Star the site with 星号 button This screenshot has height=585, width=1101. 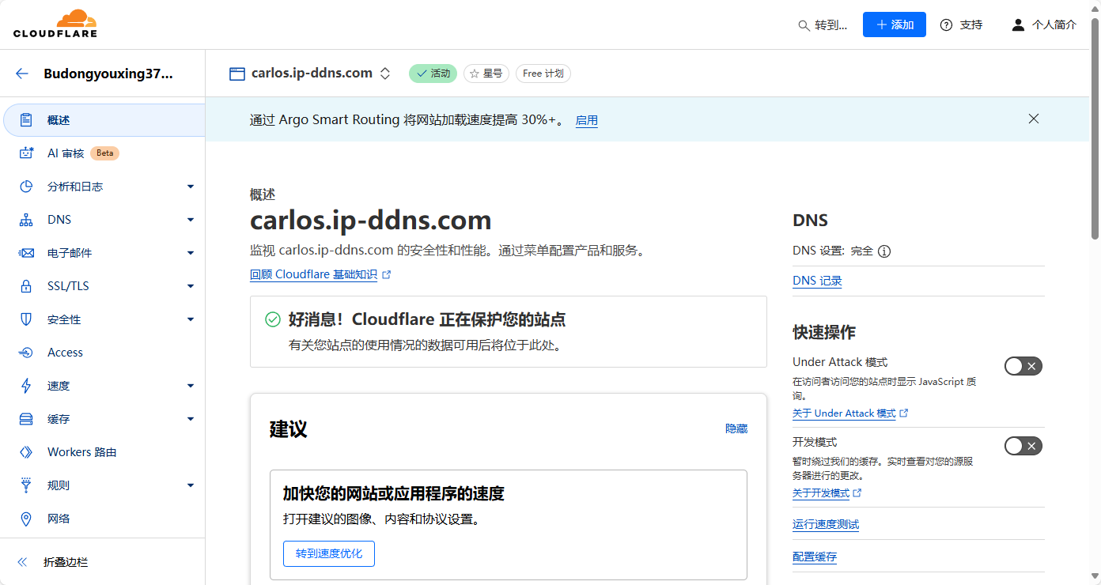(486, 74)
